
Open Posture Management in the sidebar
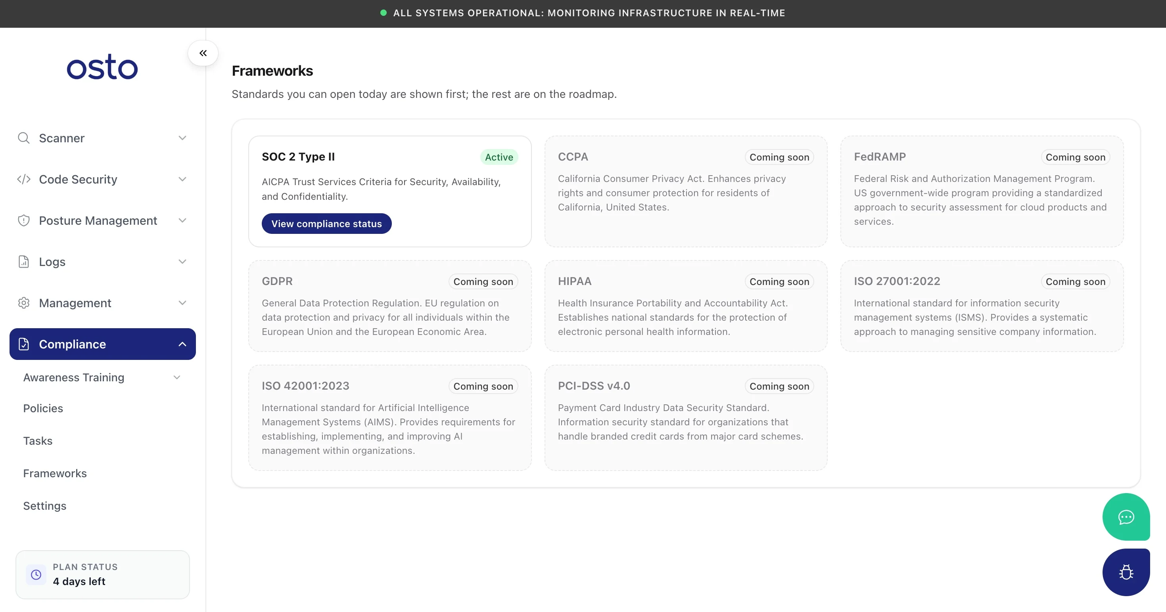click(103, 220)
